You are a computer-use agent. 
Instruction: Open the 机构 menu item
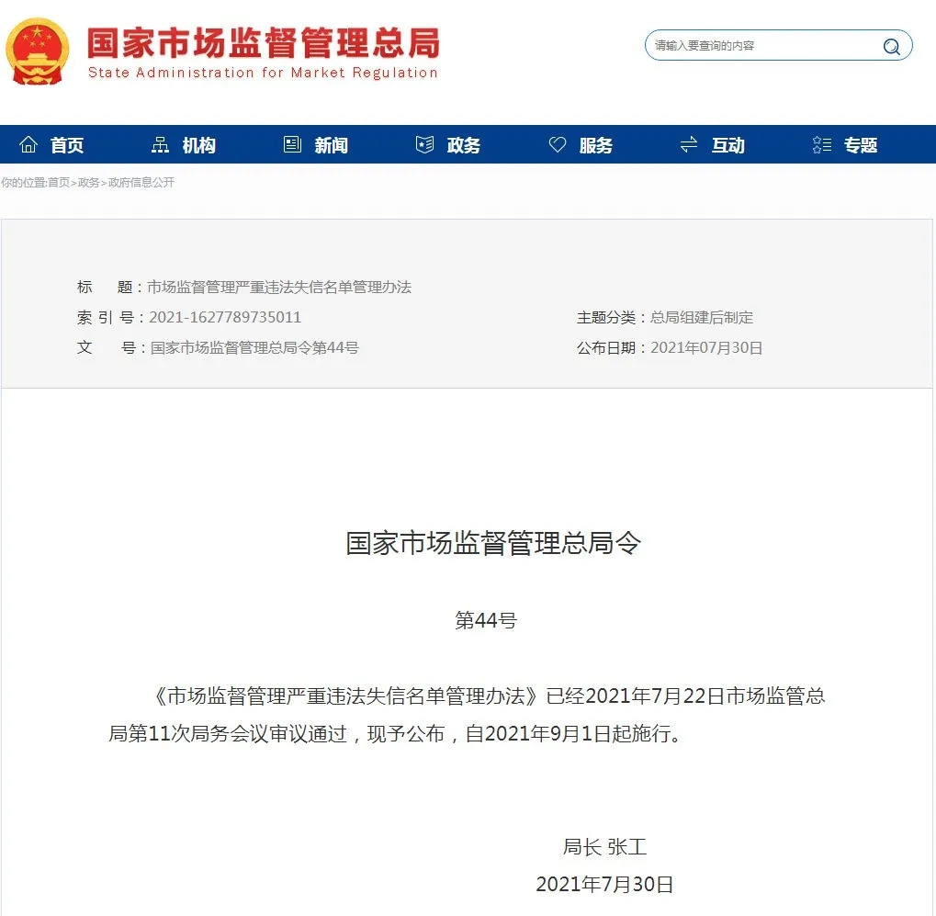(x=198, y=145)
